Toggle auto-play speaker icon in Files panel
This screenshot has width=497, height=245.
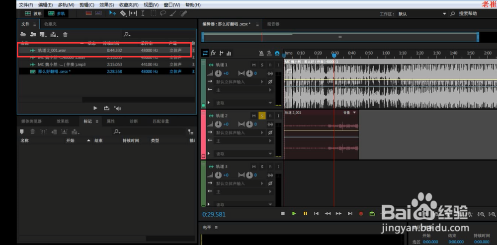pyautogui.click(x=118, y=109)
